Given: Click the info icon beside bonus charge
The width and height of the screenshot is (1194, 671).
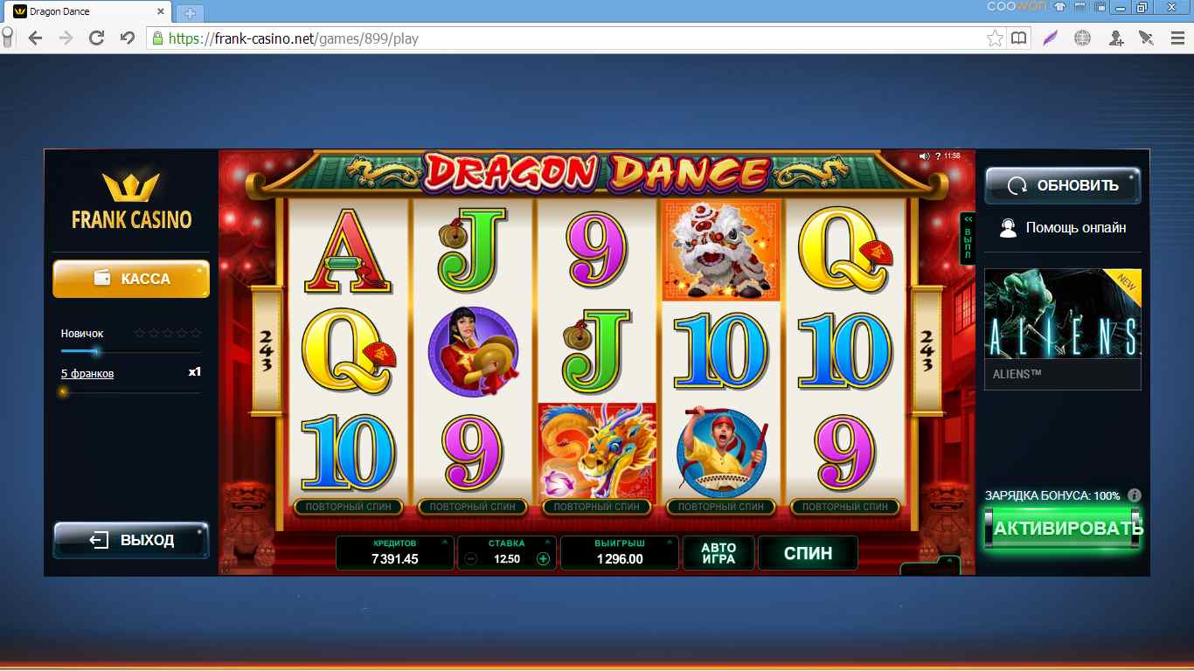Looking at the screenshot, I should [1135, 495].
